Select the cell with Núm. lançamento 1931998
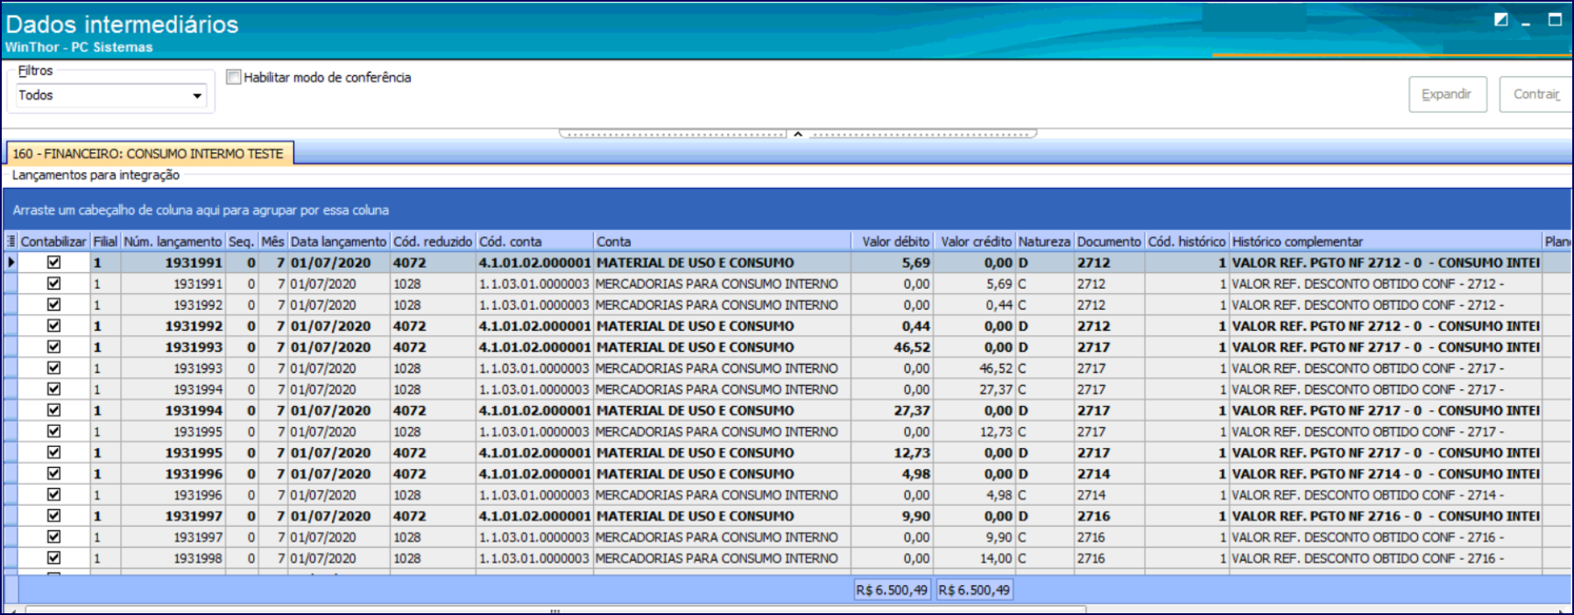This screenshot has height=615, width=1574. coord(173,558)
